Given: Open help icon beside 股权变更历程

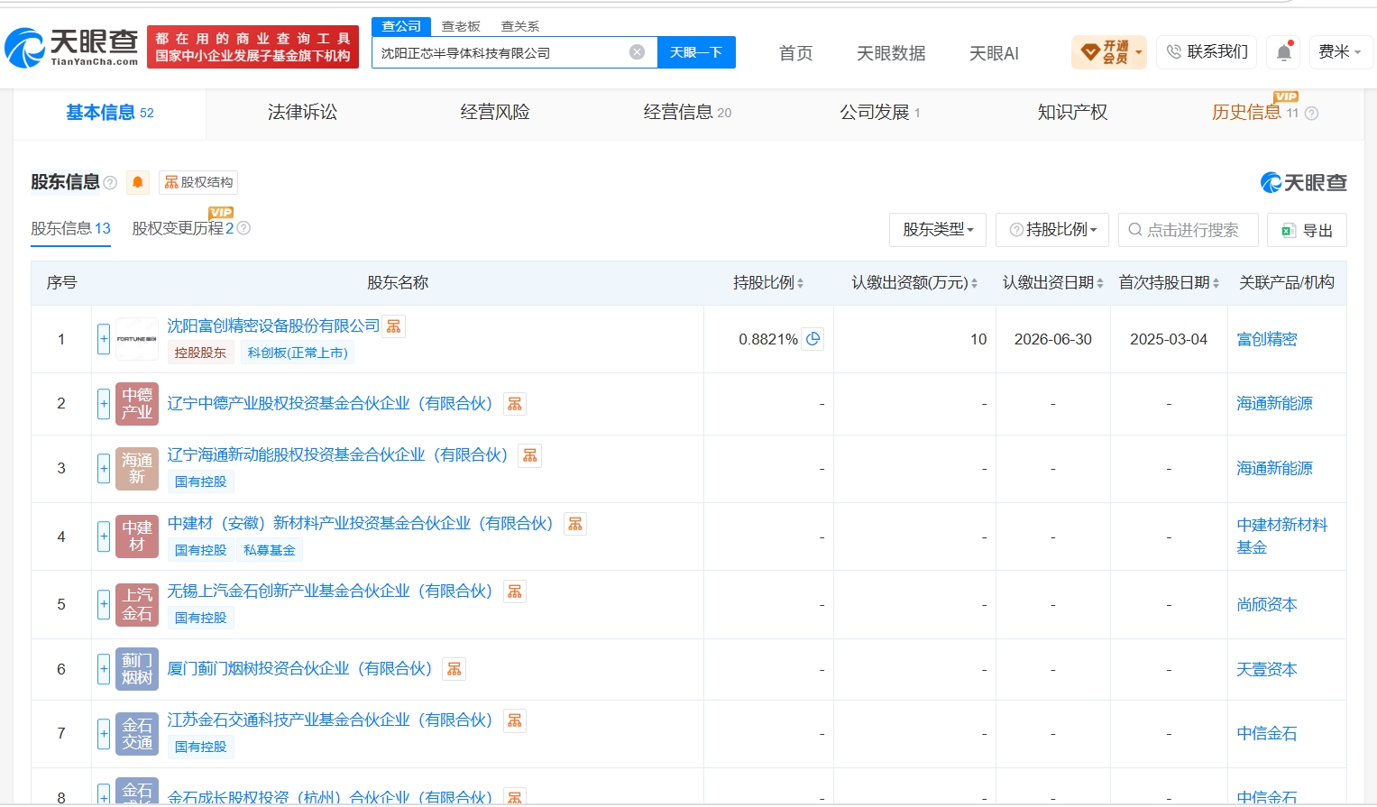Looking at the screenshot, I should (x=243, y=228).
